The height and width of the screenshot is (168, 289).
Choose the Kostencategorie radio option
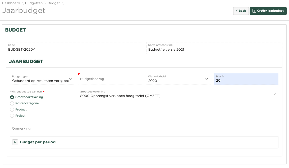coord(12,103)
